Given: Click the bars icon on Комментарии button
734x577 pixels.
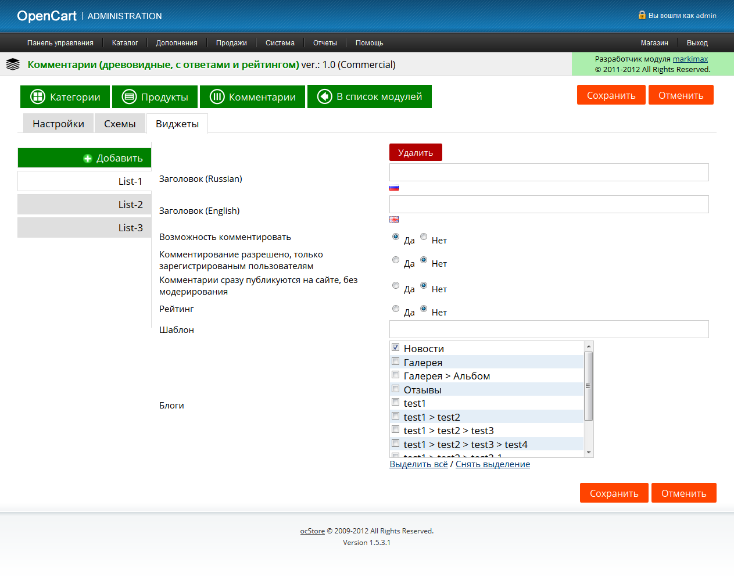Looking at the screenshot, I should pyautogui.click(x=217, y=96).
